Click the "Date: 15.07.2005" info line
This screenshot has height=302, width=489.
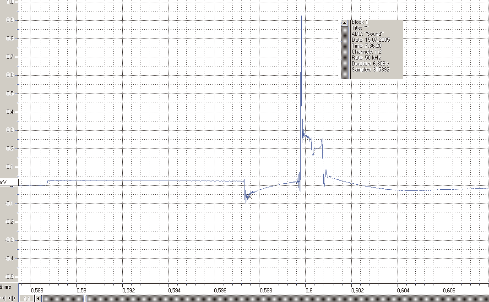[x=370, y=39]
